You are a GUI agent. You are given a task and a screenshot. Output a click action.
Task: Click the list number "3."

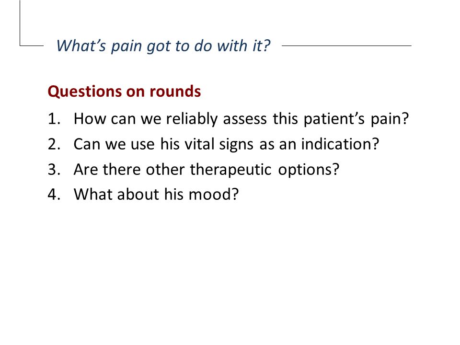pyautogui.click(x=54, y=169)
